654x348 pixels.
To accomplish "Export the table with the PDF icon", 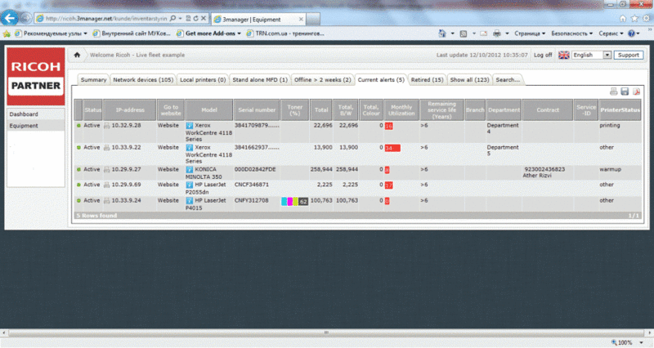I will click(636, 91).
